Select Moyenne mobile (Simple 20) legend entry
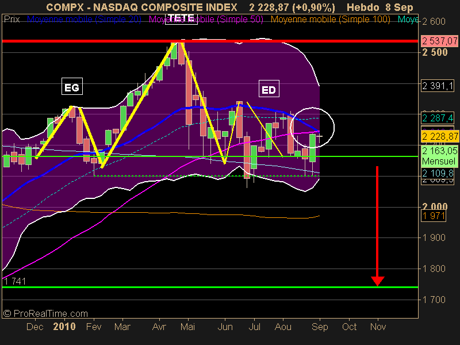This screenshot has height=345, width=460. click(x=84, y=20)
